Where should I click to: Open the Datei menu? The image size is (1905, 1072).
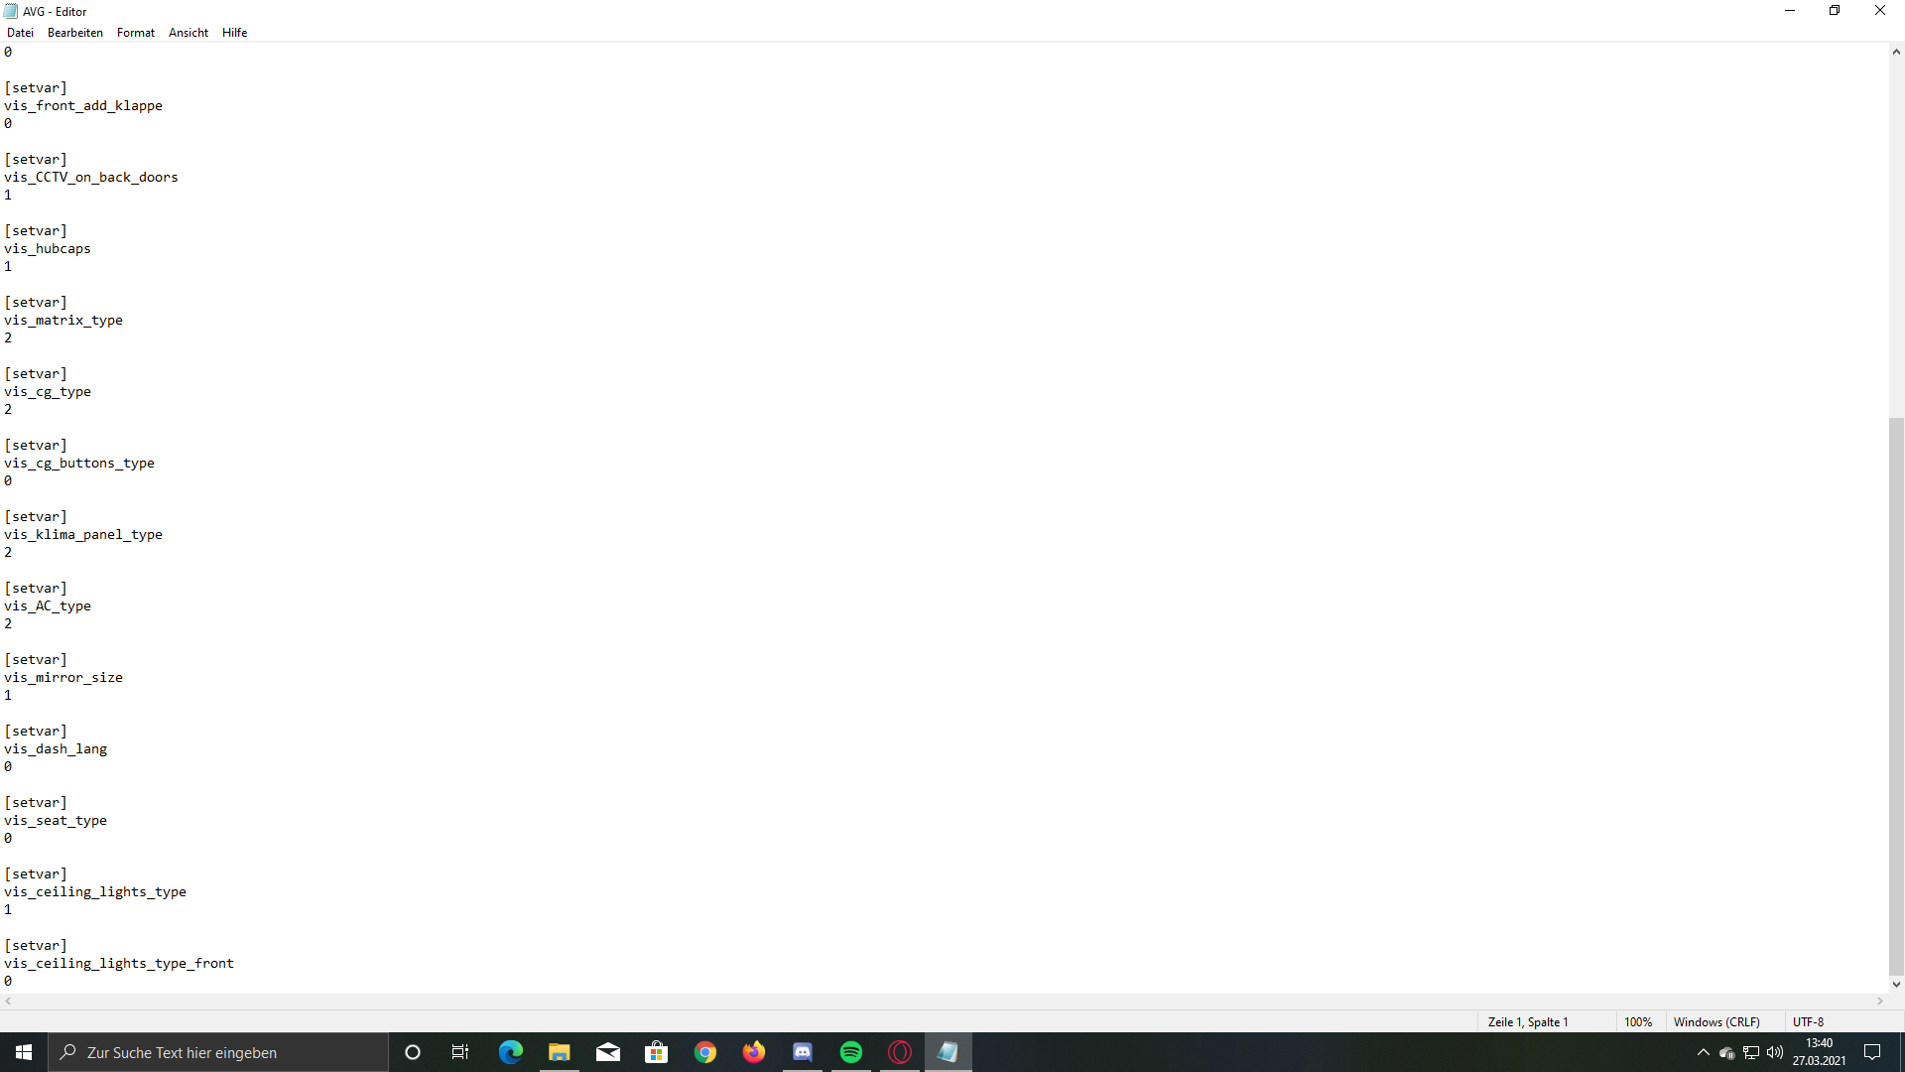(20, 33)
